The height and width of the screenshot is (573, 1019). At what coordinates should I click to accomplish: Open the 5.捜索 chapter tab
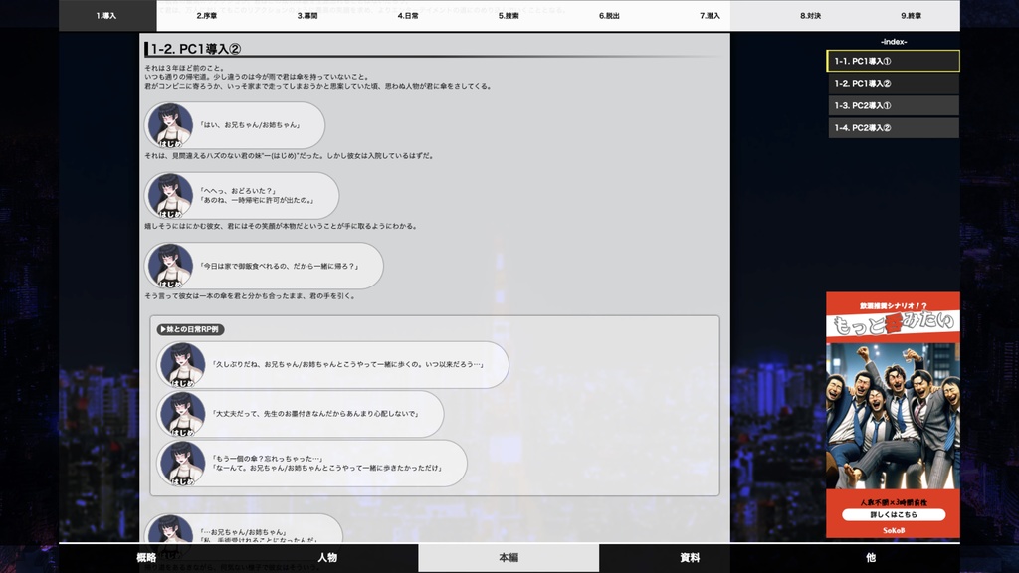click(x=508, y=14)
